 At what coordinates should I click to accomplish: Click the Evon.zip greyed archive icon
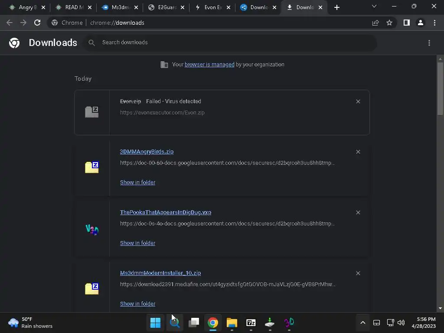tap(92, 112)
